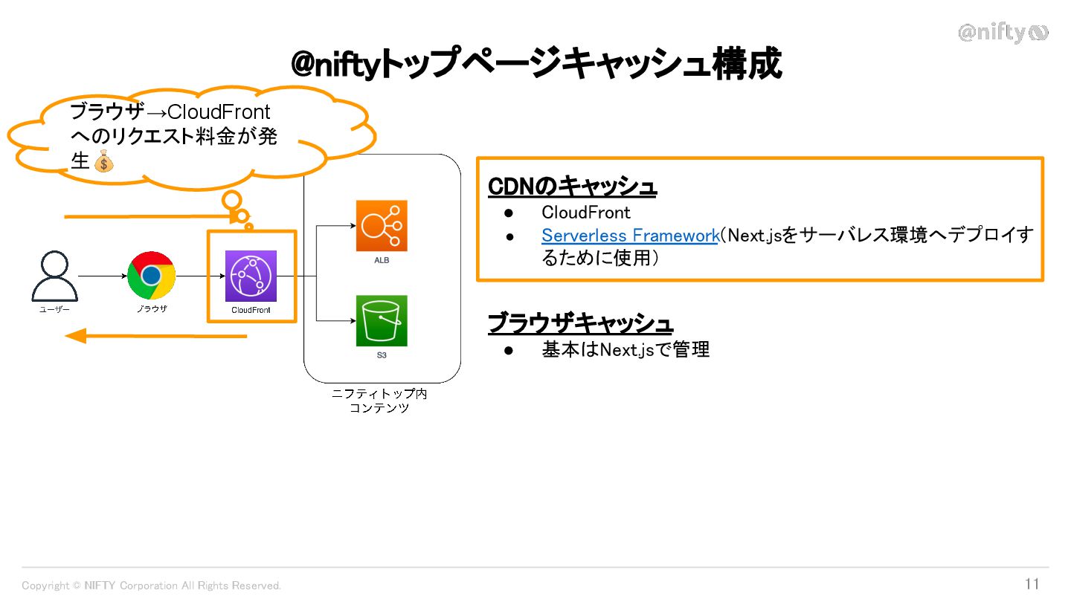Click the 'CDNのキャッシュ' heading
Screen dimensions: 1071x602
[572, 187]
